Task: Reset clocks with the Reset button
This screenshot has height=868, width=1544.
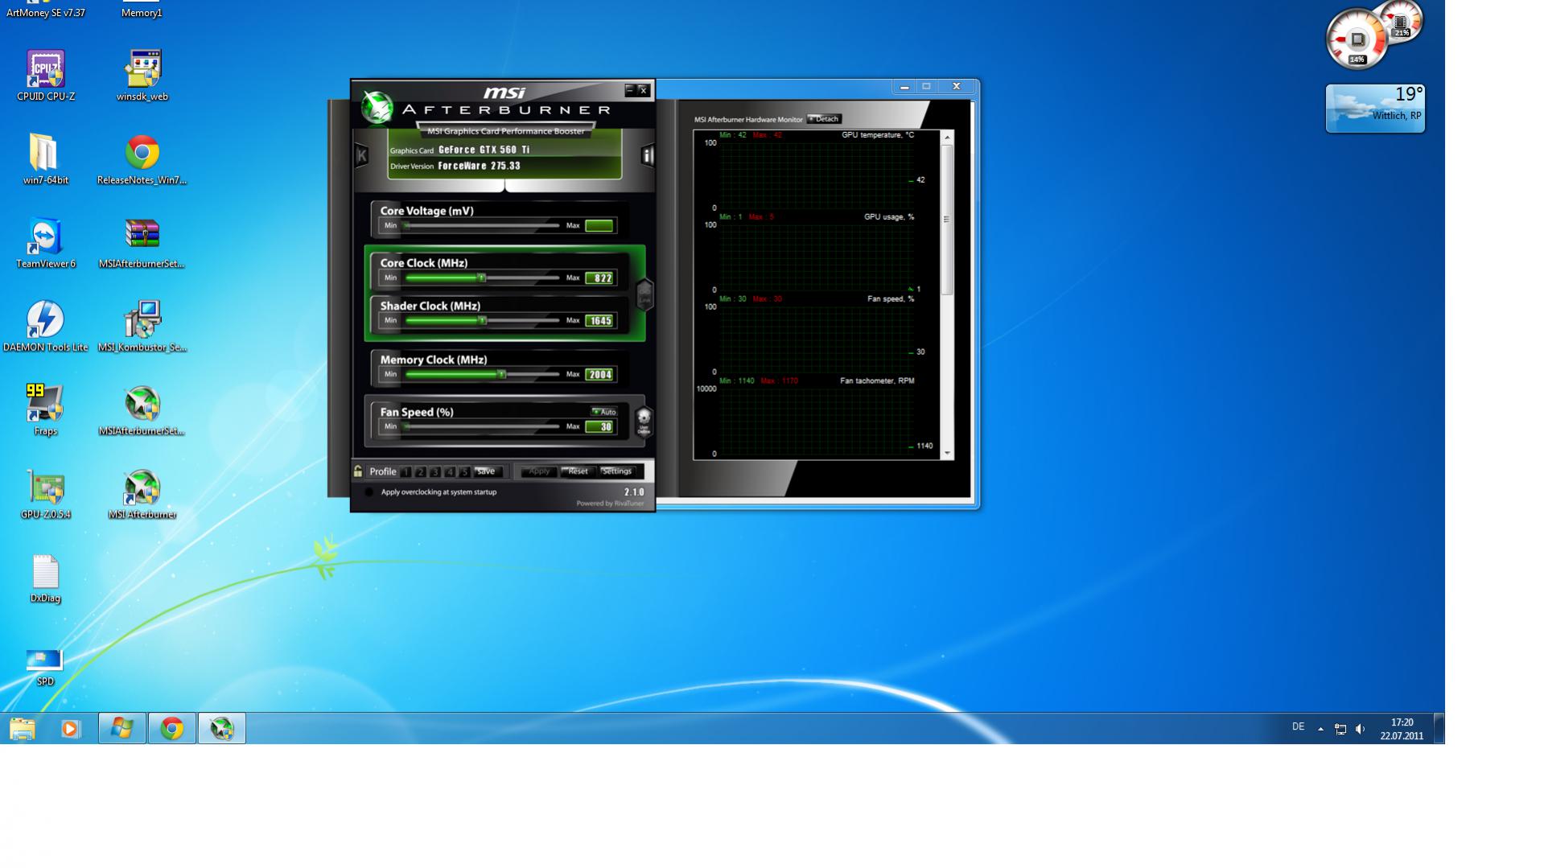Action: pos(578,471)
